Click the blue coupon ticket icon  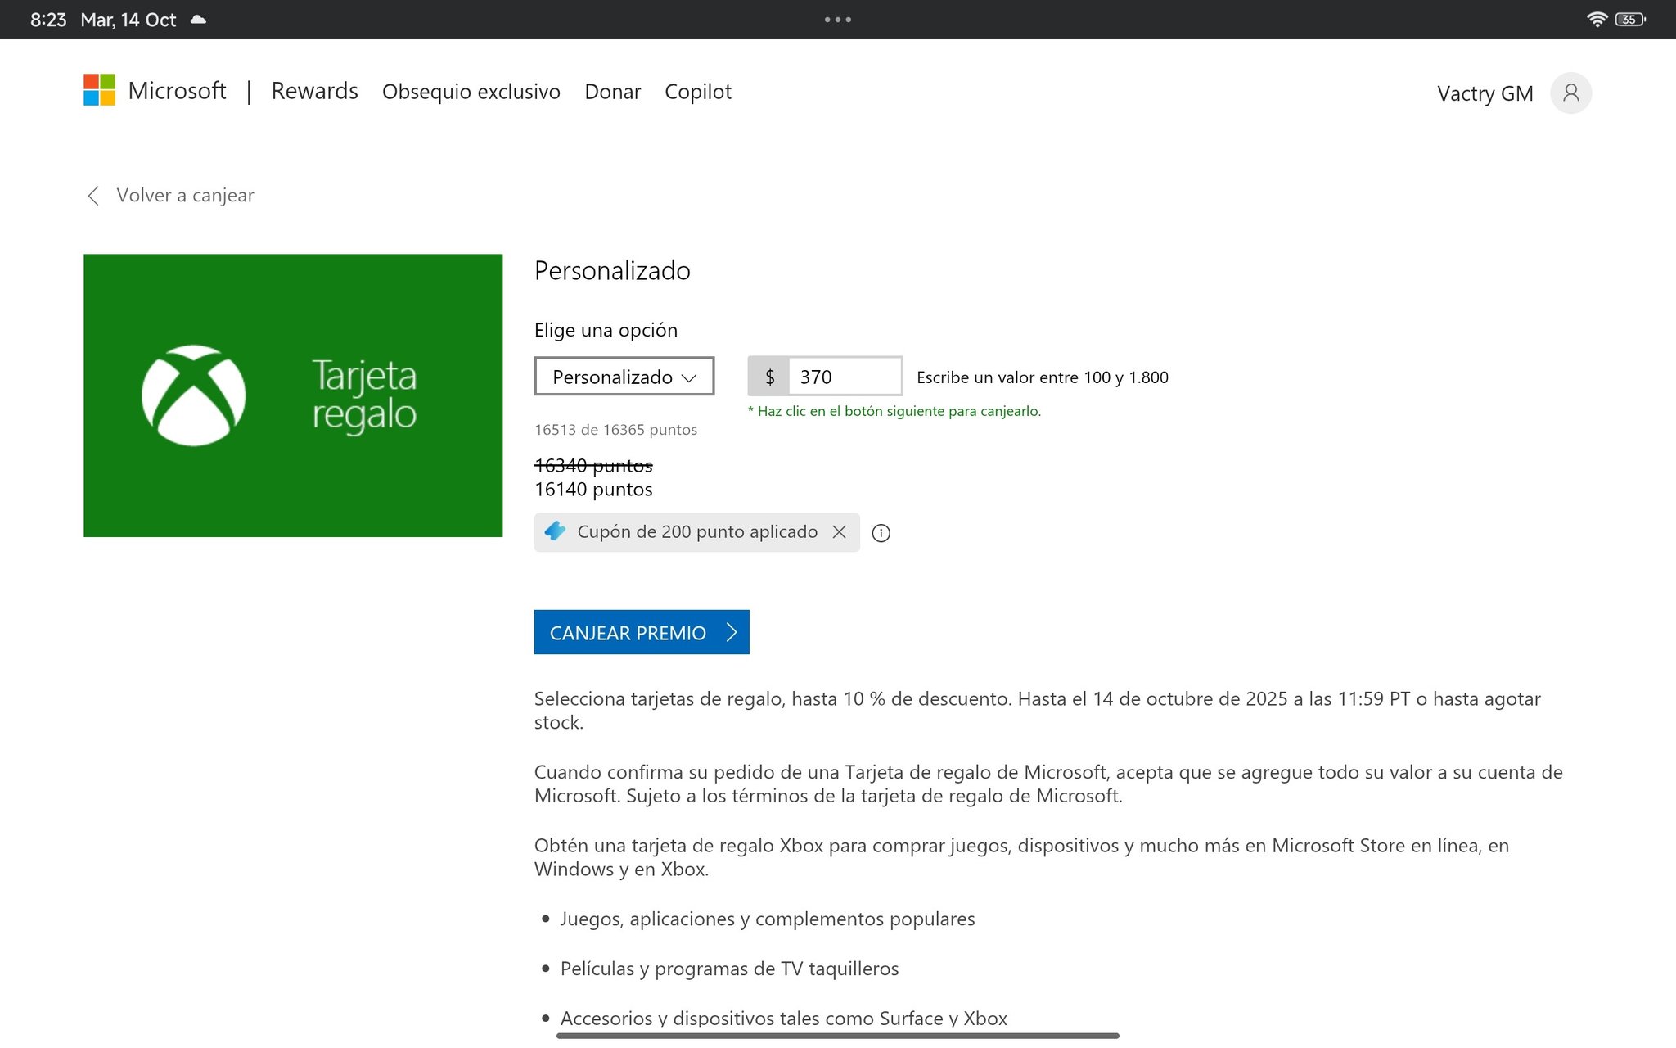(555, 531)
